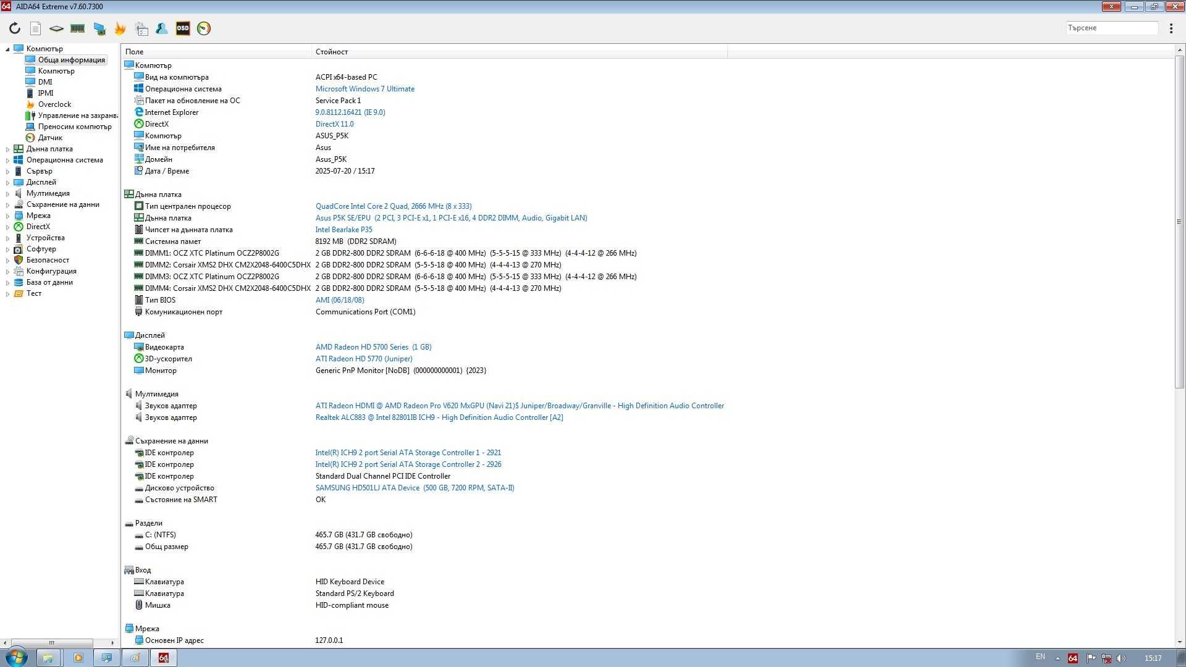Viewport: 1186px width, 667px height.
Task: Click the user silhouette toolbar icon
Action: [x=162, y=28]
